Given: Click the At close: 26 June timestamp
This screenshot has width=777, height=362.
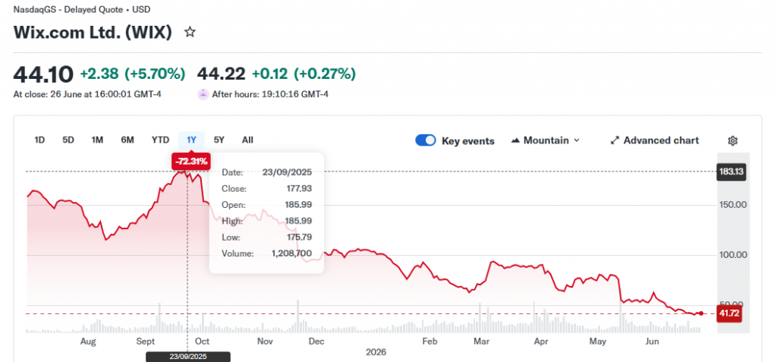Looking at the screenshot, I should point(87,94).
